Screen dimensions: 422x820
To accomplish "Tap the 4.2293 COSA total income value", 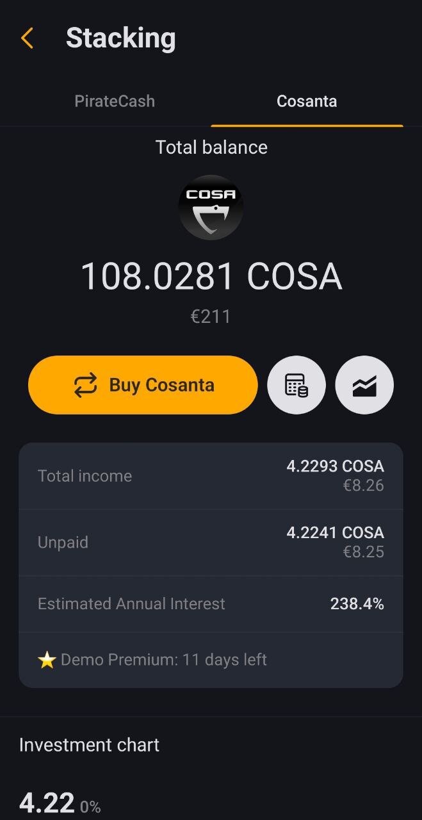I will click(x=335, y=466).
